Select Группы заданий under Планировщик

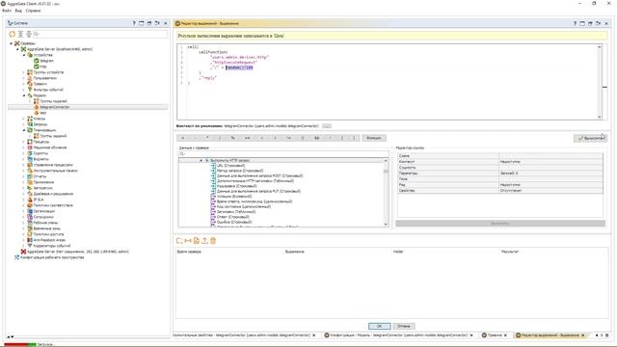coord(53,136)
